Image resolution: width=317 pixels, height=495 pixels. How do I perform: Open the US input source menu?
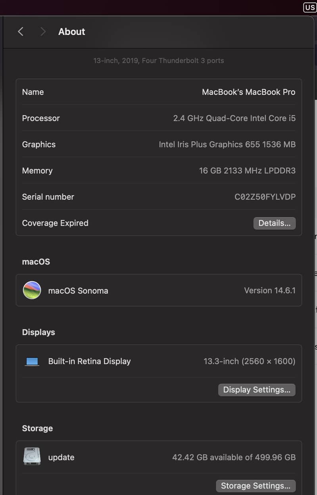[x=310, y=7]
